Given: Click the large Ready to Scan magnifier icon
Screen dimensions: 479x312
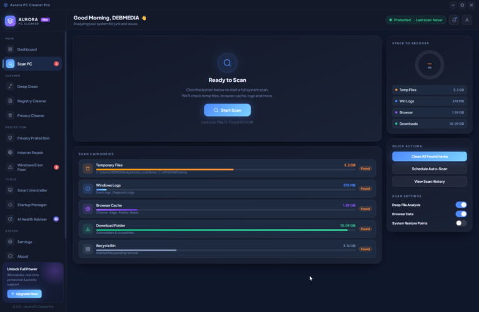Looking at the screenshot, I should click(x=227, y=63).
